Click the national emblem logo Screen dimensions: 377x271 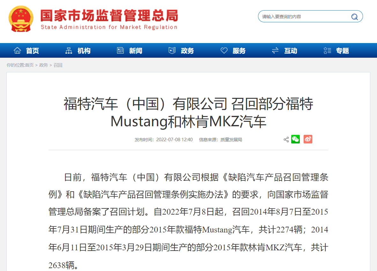click(x=21, y=19)
